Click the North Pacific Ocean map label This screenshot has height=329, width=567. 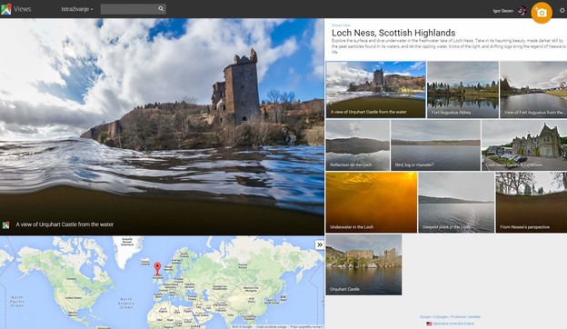click(x=16, y=301)
